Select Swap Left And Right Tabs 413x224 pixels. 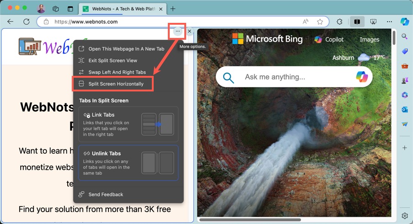117,72
